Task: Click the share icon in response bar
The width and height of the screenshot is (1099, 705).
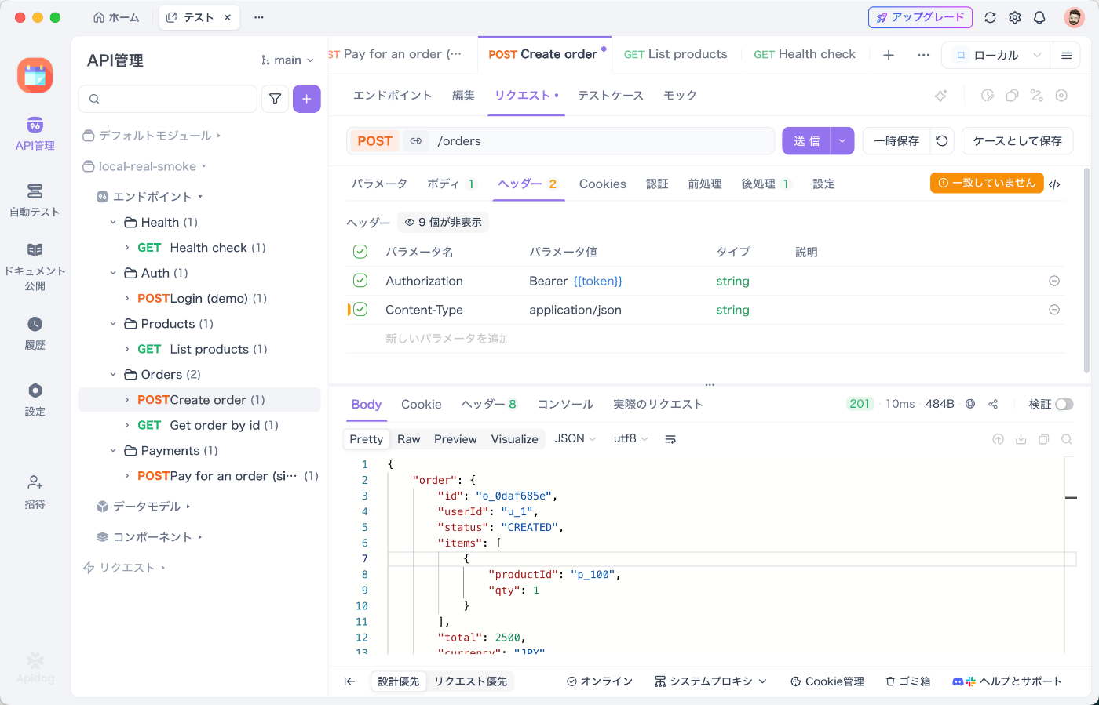Action: click(x=993, y=404)
